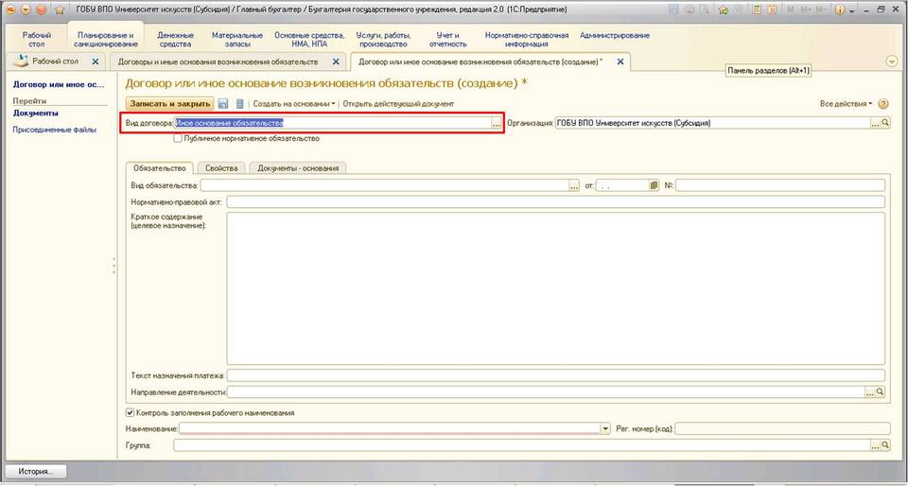Click Краткое содержание text area
The width and height of the screenshot is (908, 486).
click(x=556, y=288)
